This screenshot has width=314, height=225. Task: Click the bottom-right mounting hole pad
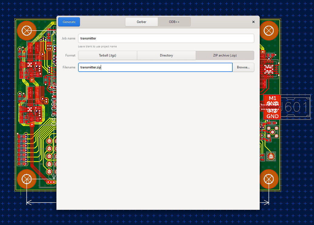pos(269,179)
